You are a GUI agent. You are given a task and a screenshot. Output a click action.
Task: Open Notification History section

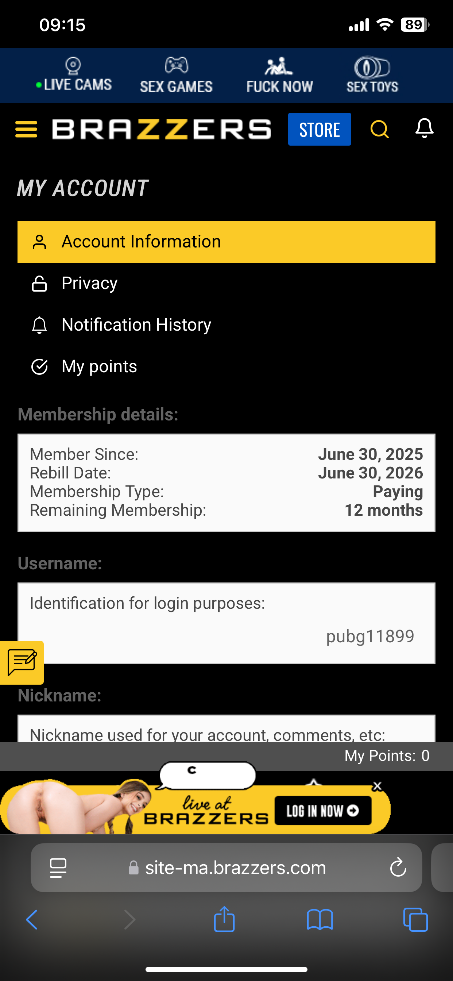click(x=136, y=325)
